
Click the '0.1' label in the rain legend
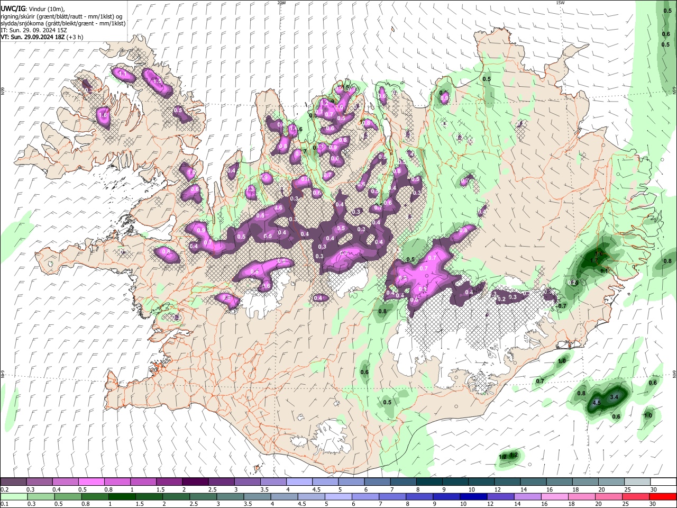click(x=4, y=504)
